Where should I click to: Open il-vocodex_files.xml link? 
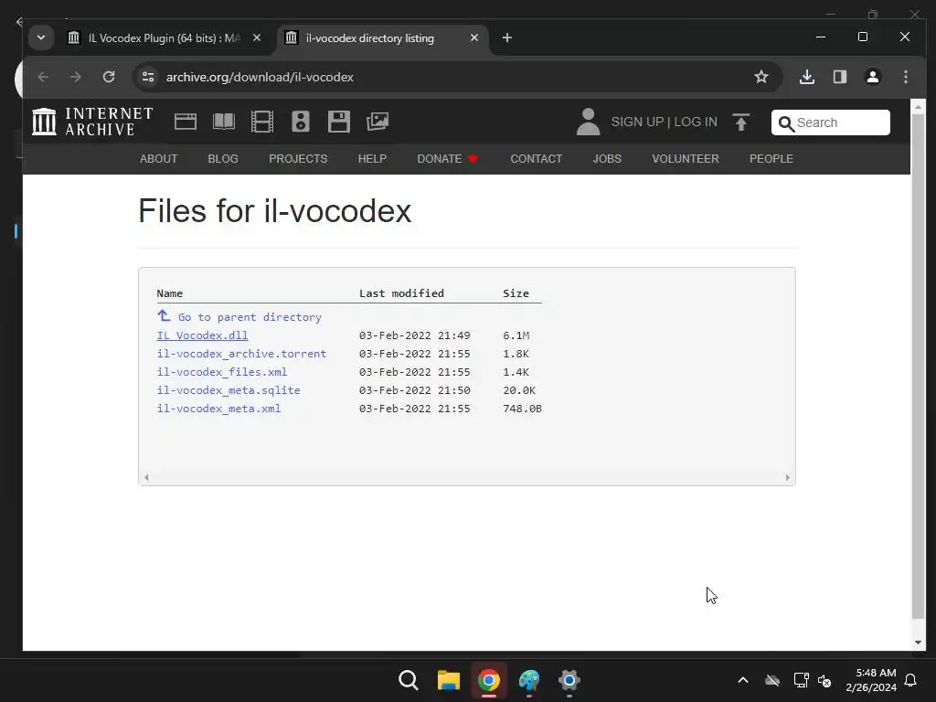[222, 372]
